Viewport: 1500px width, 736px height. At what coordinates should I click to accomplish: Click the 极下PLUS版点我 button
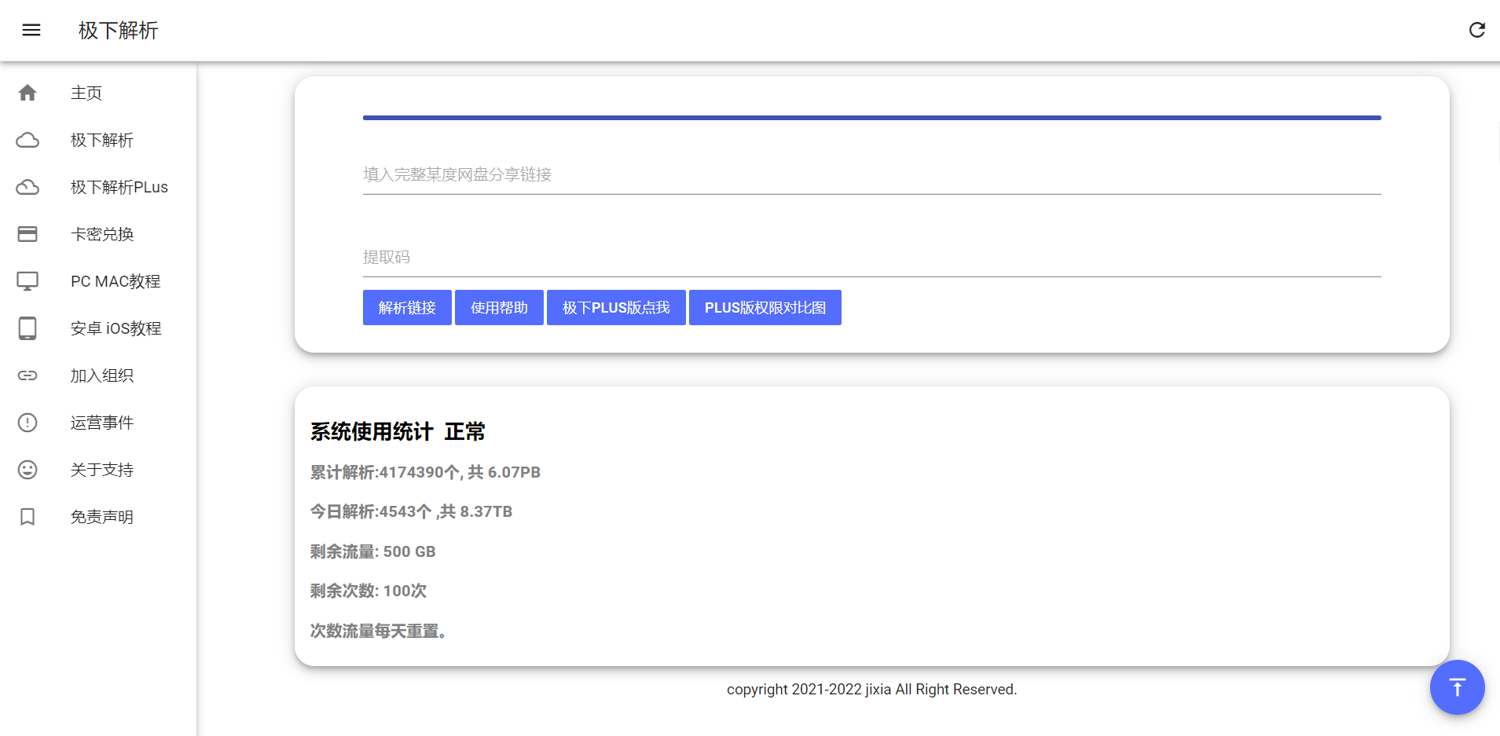(616, 307)
